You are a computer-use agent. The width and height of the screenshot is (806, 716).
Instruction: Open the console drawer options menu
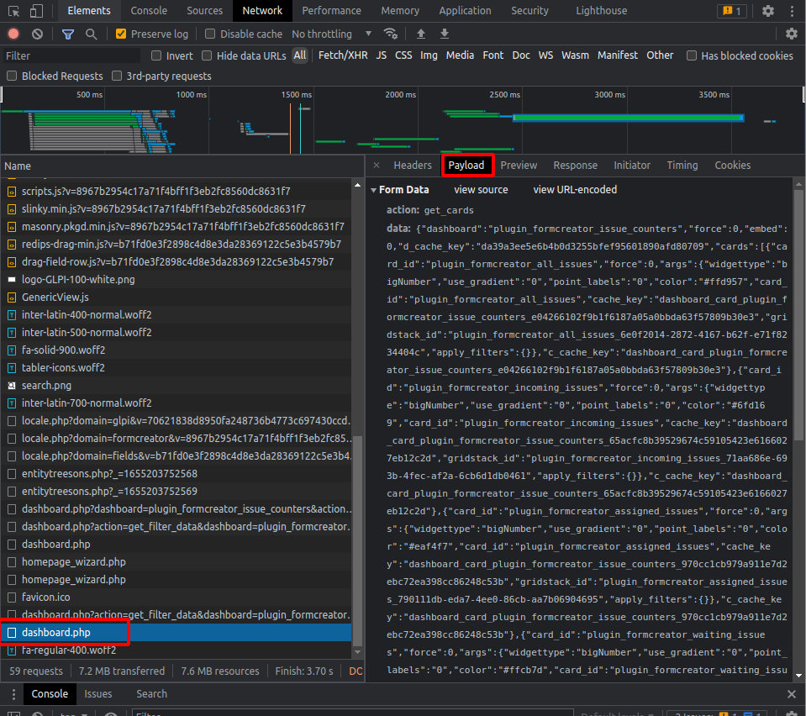click(x=13, y=694)
